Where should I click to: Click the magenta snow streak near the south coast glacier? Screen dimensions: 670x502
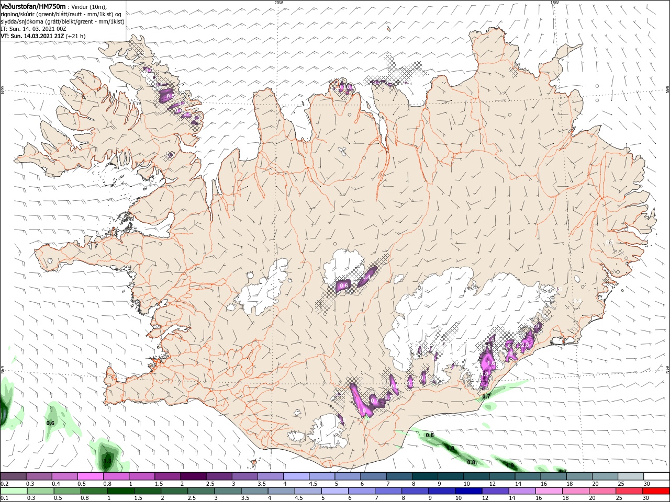[360, 400]
